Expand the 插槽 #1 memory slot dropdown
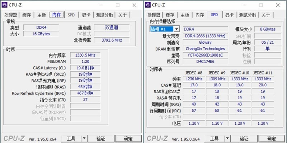 click(x=177, y=29)
